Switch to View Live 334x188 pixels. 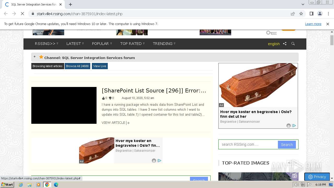(100, 66)
